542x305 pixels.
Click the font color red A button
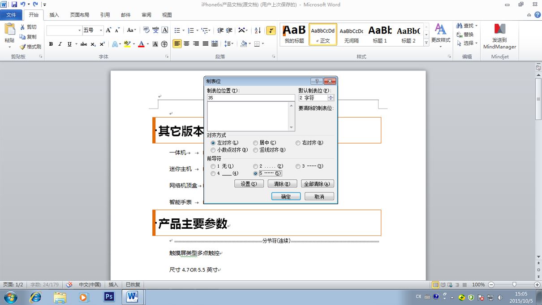(141, 44)
